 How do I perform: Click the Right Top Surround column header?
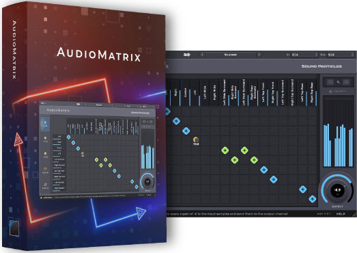pyautogui.click(x=293, y=92)
